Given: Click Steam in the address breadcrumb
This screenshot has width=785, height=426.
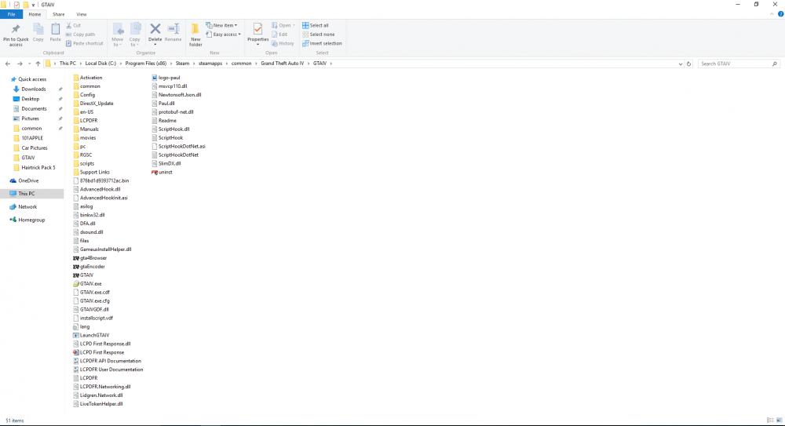Looking at the screenshot, I should [182, 64].
